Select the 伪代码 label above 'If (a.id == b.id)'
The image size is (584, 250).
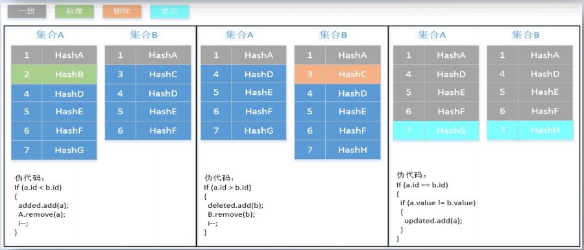[x=411, y=175]
